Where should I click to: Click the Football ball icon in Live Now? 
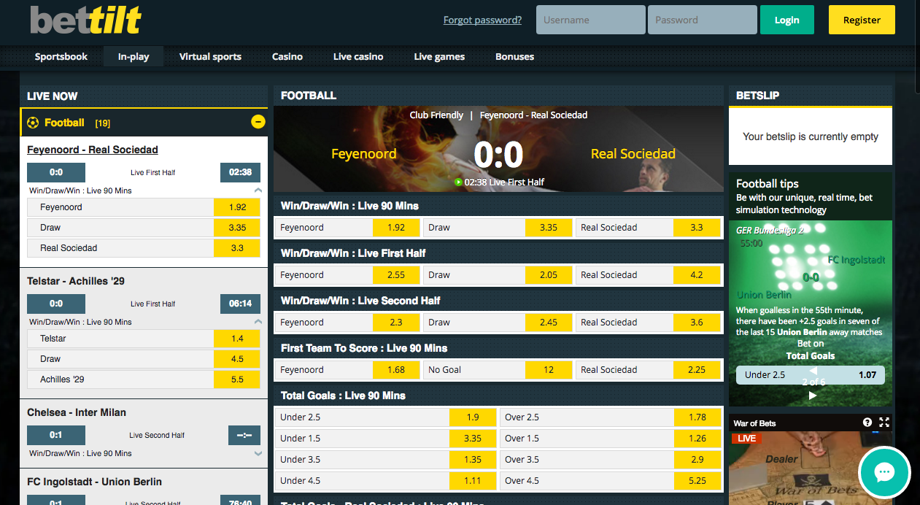[x=33, y=123]
